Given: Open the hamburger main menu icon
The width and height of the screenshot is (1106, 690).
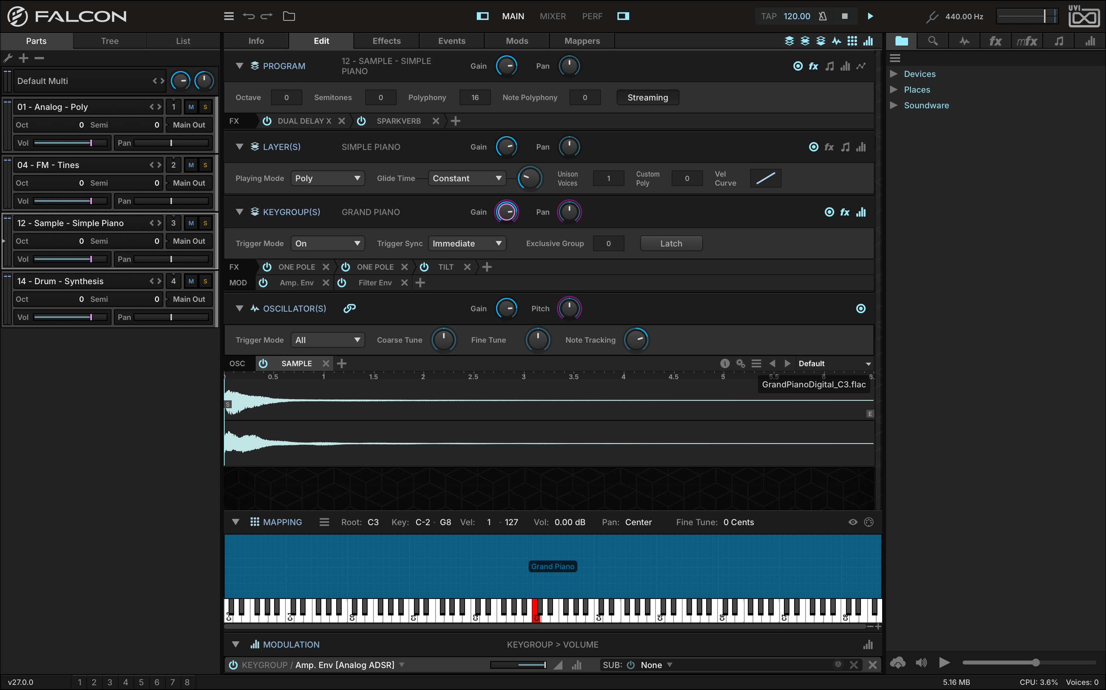Looking at the screenshot, I should point(229,16).
